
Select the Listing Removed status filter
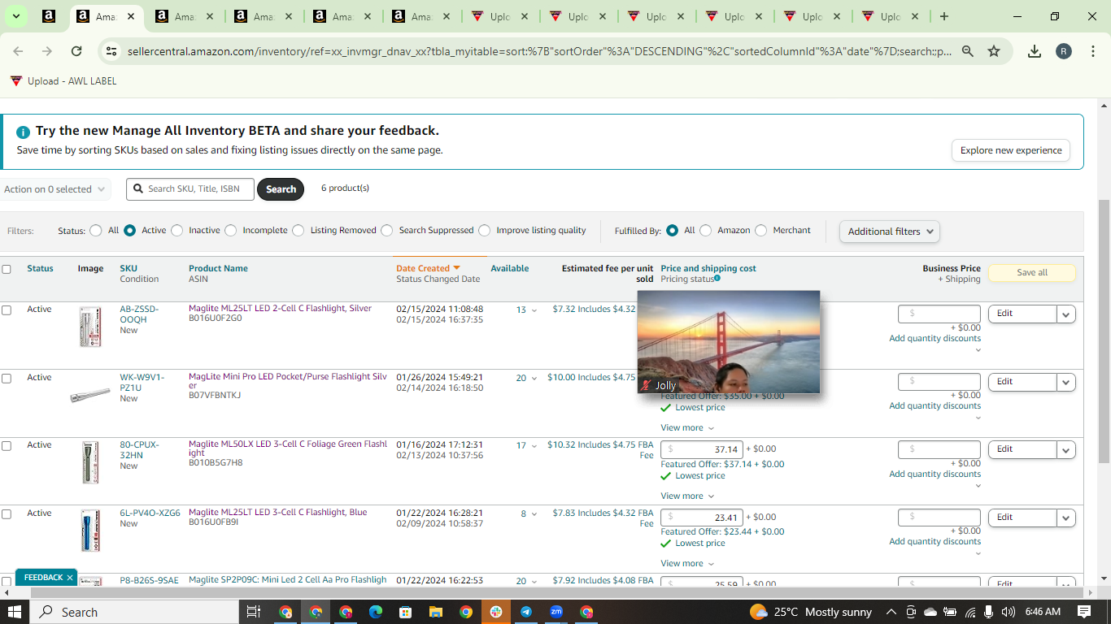pos(298,231)
